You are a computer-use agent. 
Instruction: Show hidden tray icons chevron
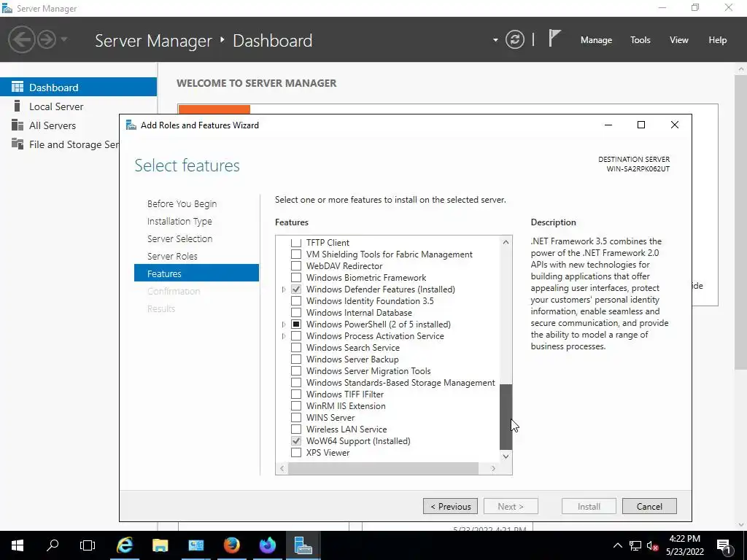click(617, 545)
